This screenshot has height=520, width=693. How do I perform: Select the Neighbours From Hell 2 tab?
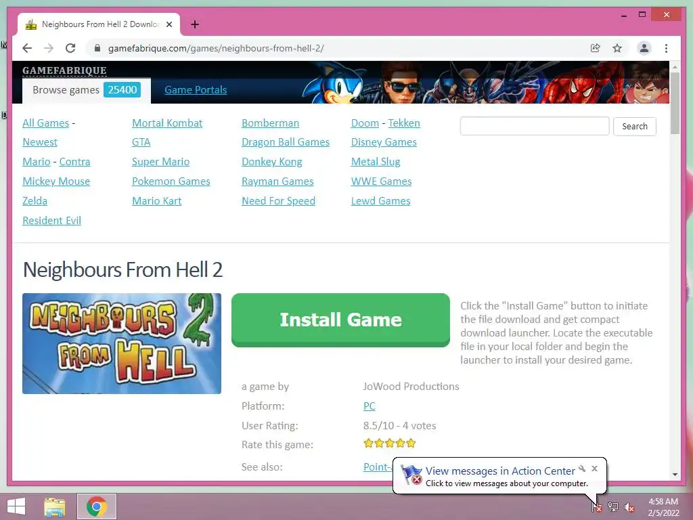click(x=99, y=24)
